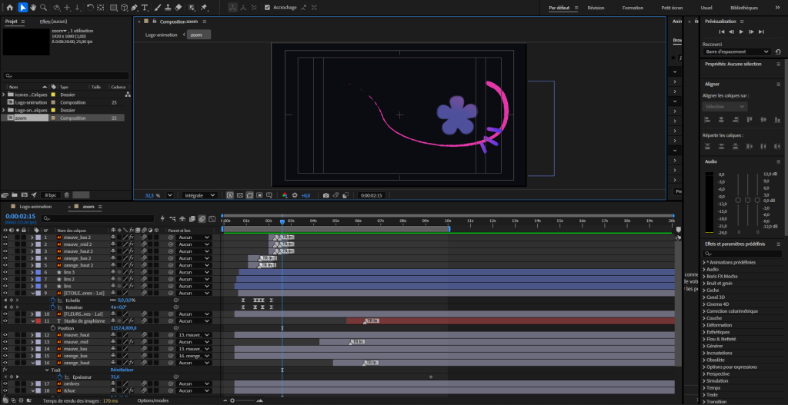Click Réinitialiser on the Trait effect
This screenshot has height=405, width=788.
(122, 370)
